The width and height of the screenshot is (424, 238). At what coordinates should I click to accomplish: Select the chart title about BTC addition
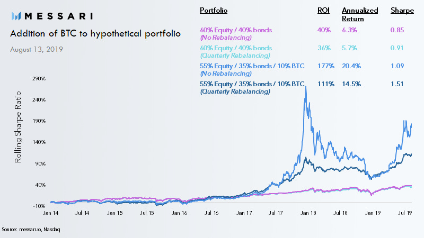pos(95,34)
